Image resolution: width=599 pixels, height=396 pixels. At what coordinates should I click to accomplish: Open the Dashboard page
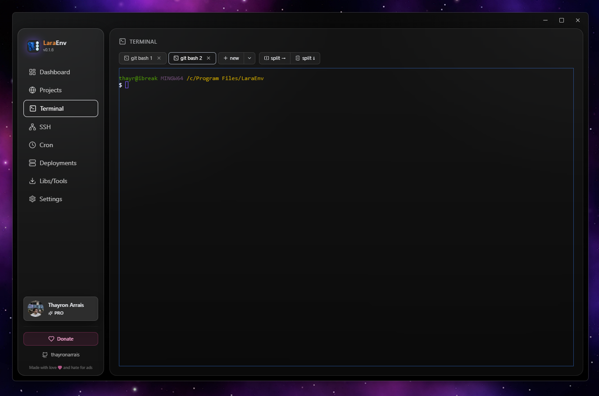tap(60, 72)
